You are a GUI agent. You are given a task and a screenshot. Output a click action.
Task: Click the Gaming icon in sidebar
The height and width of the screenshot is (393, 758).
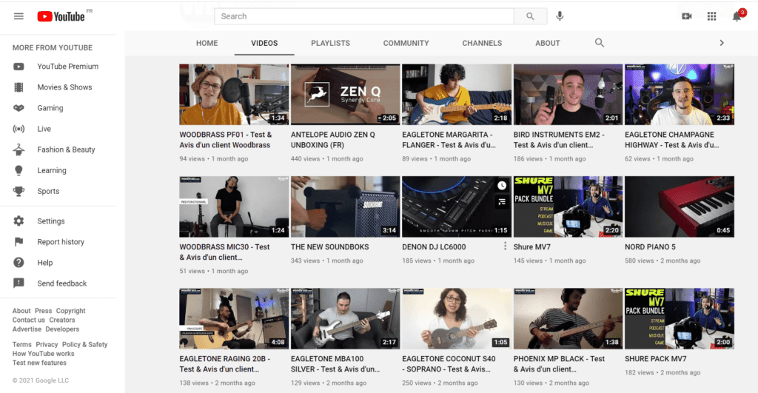pos(19,108)
